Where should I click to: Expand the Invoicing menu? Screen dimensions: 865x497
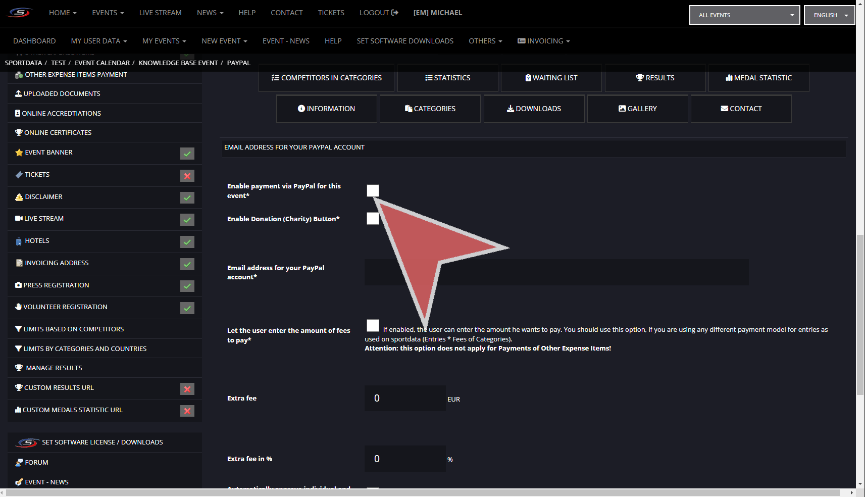coord(543,41)
